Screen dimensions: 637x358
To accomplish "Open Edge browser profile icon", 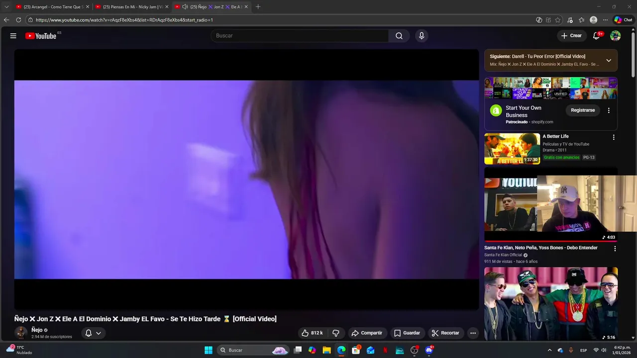I will click(x=593, y=20).
